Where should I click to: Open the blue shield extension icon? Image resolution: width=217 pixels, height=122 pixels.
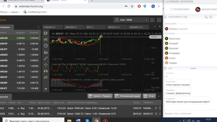pyautogui.click(x=145, y=6)
